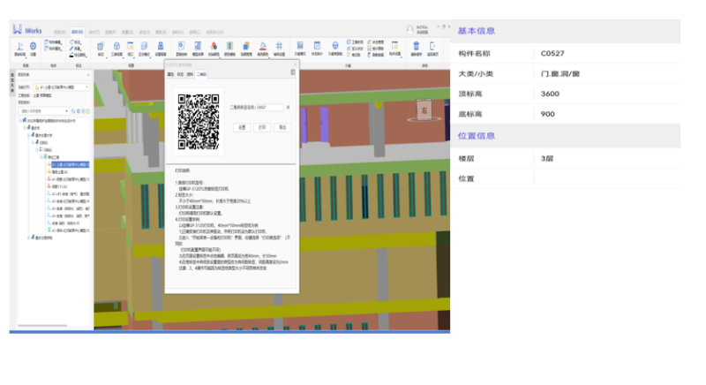Open the gear Settings tool in the ribbon
This screenshot has height=385, width=706.
(x=33, y=49)
